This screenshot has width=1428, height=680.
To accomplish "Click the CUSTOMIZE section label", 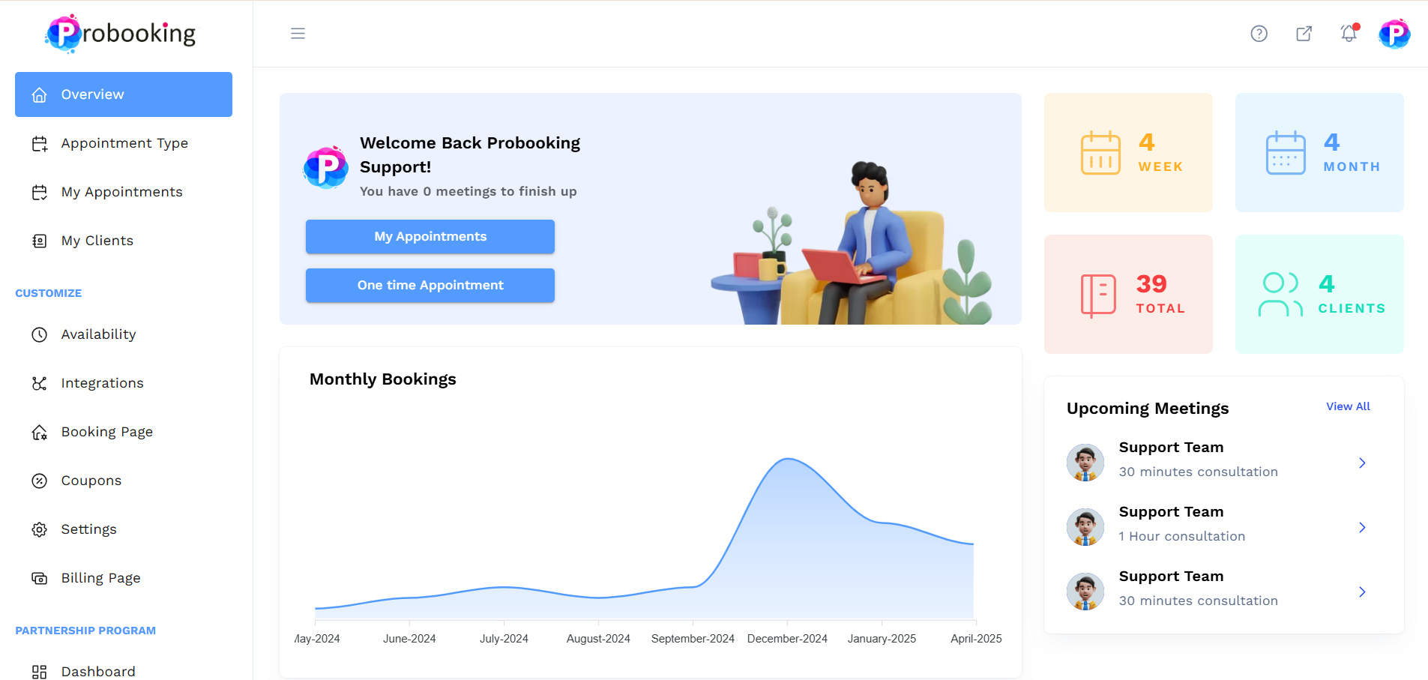I will click(49, 293).
